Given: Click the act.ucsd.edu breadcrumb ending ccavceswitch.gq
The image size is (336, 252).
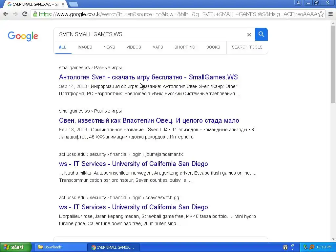Looking at the screenshot, I should [119, 198].
